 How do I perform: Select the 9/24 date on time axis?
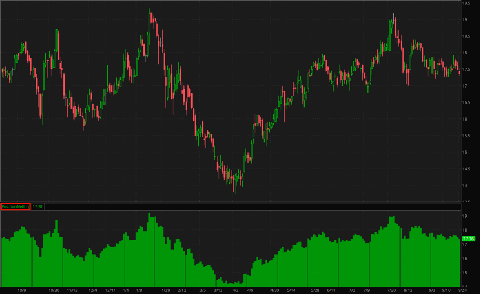pyautogui.click(x=462, y=290)
